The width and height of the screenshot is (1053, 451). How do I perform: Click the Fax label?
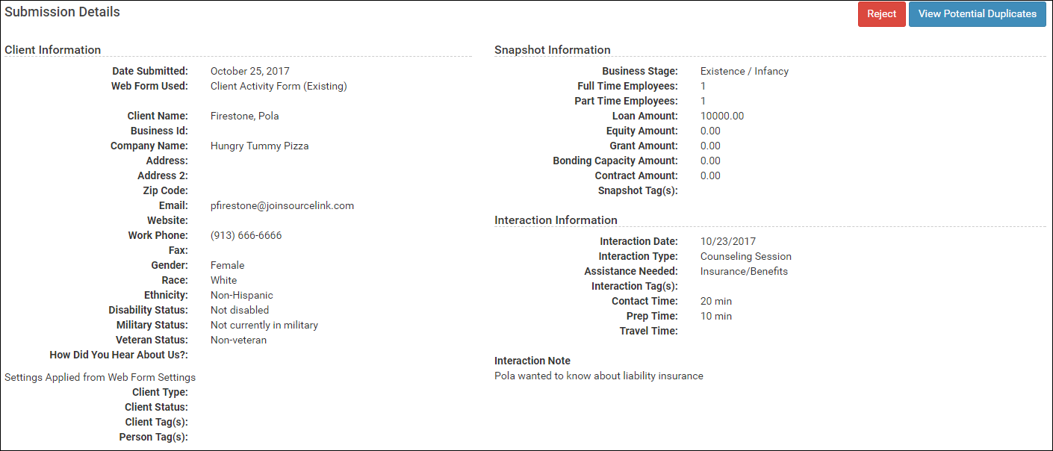(178, 250)
